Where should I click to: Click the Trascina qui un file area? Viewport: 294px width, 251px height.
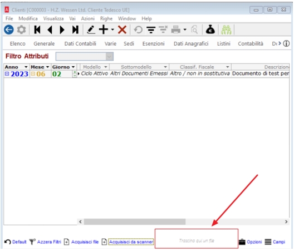(x=197, y=239)
